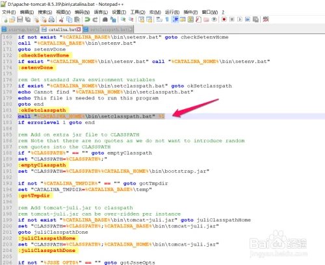
Task: Click the :emptyClasspath label line
Action: 42,165
